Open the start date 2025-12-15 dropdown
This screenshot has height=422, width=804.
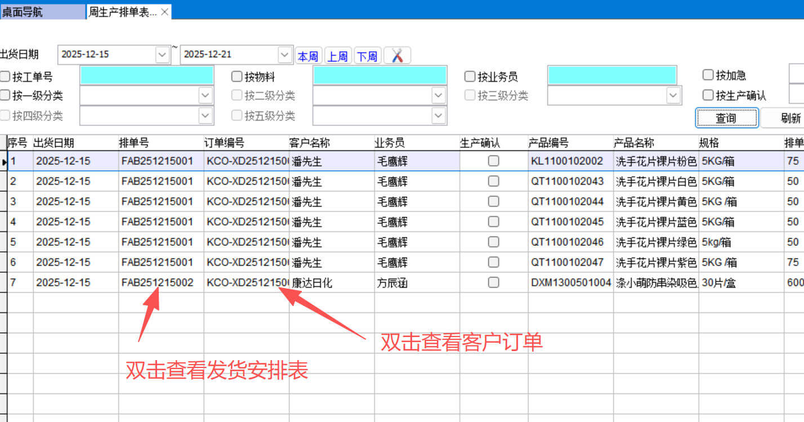[162, 55]
